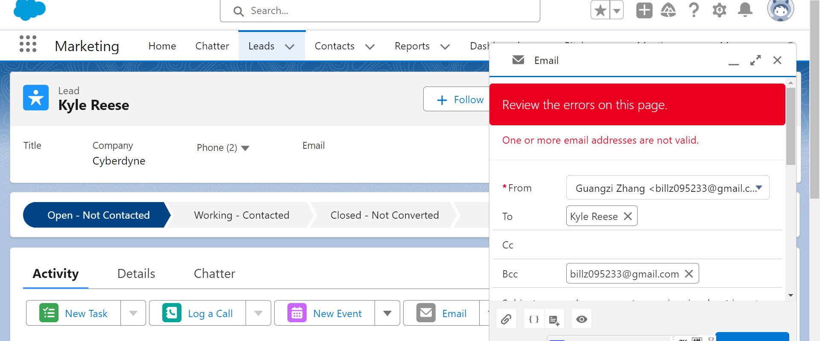The width and height of the screenshot is (820, 341).
Task: Click the New Task button
Action: pyautogui.click(x=73, y=313)
